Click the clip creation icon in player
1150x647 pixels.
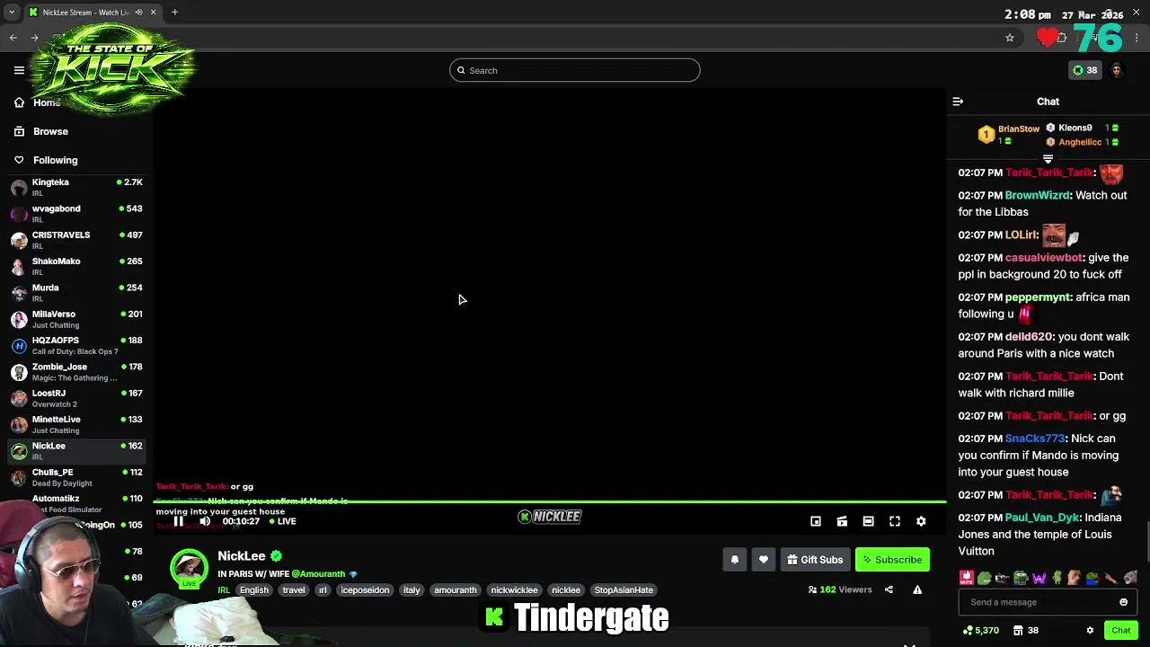842,521
